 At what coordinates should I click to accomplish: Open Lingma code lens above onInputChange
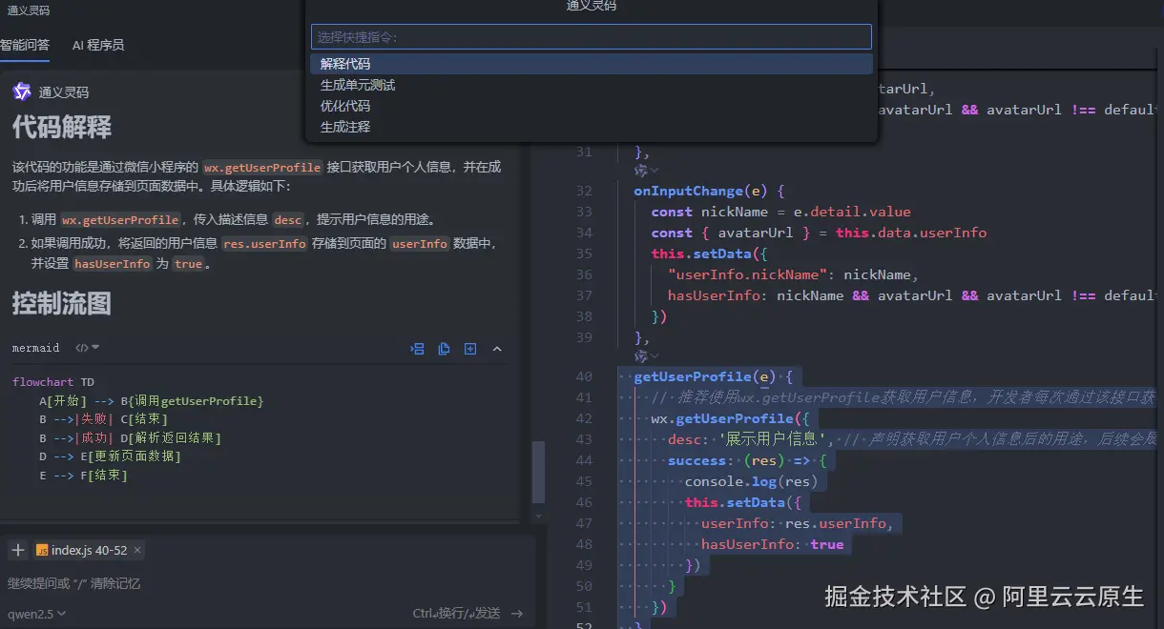pos(647,171)
